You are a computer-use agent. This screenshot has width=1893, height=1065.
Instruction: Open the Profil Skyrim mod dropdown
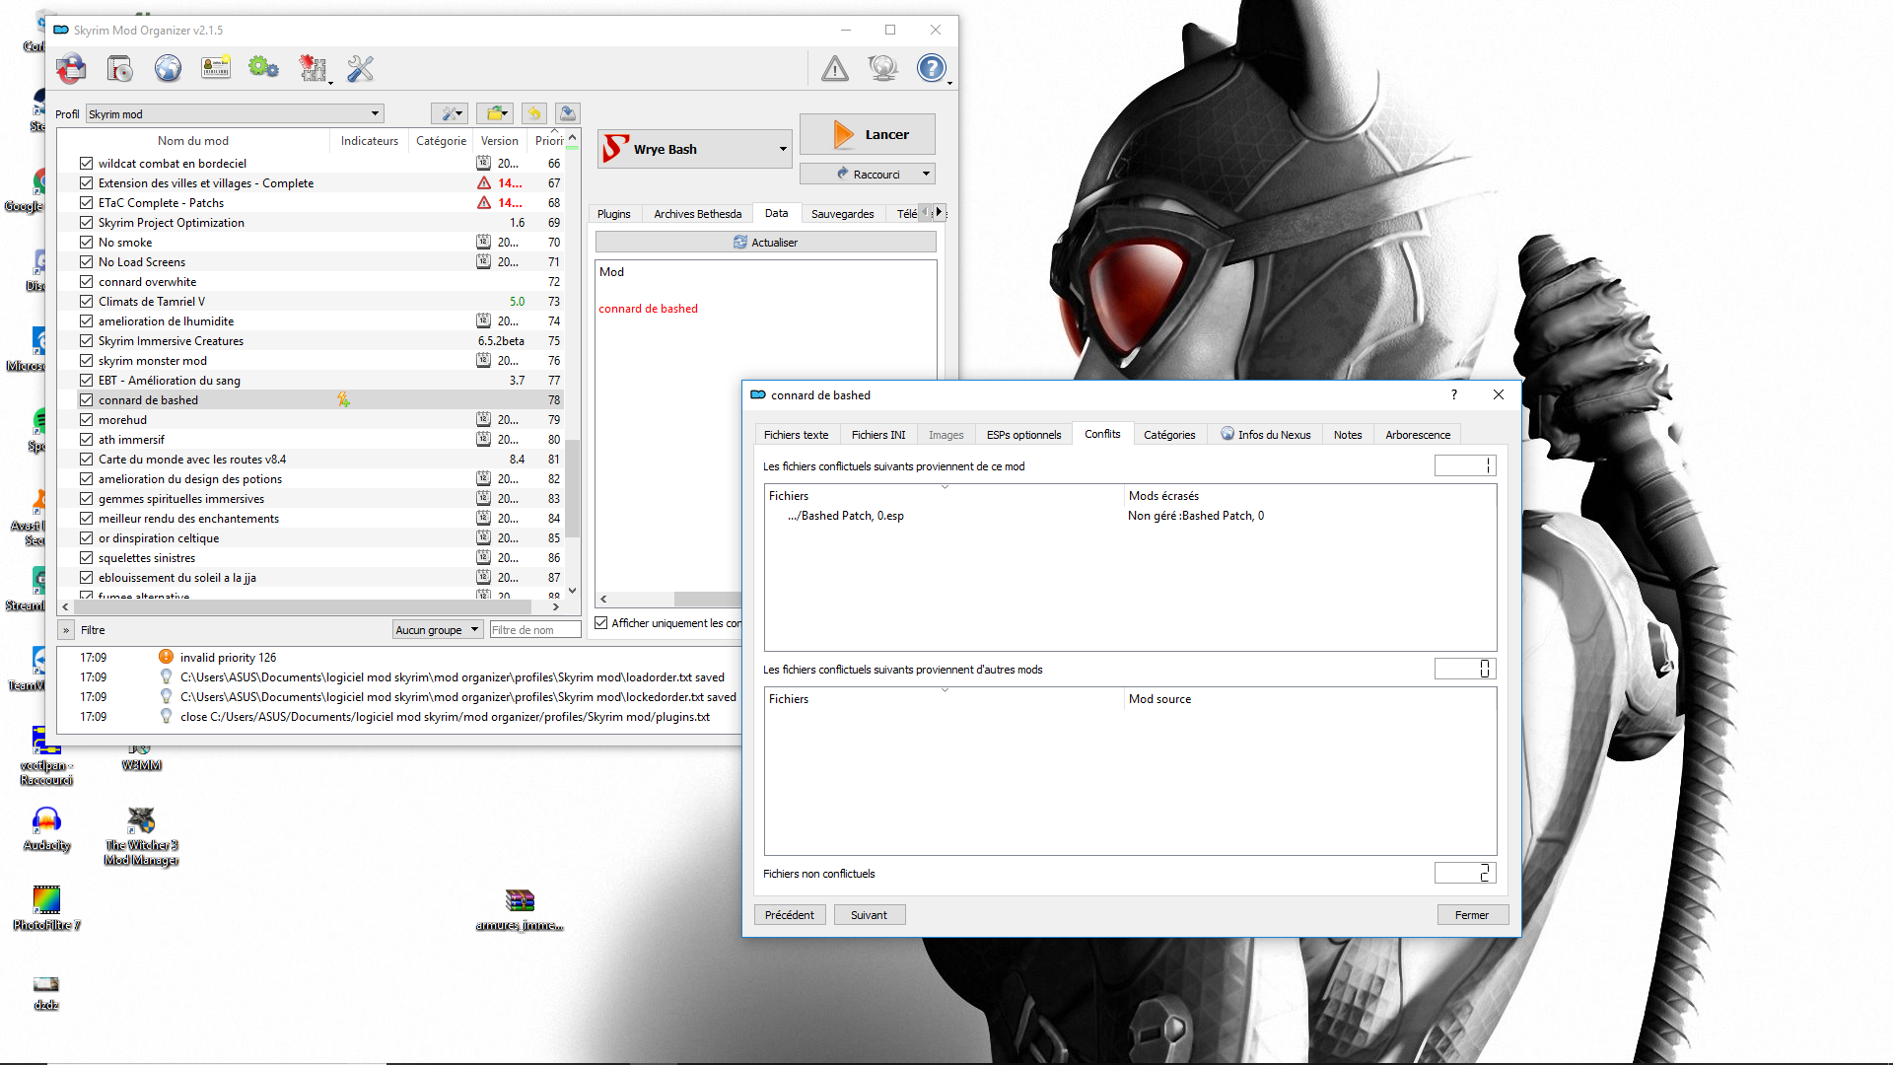(235, 114)
